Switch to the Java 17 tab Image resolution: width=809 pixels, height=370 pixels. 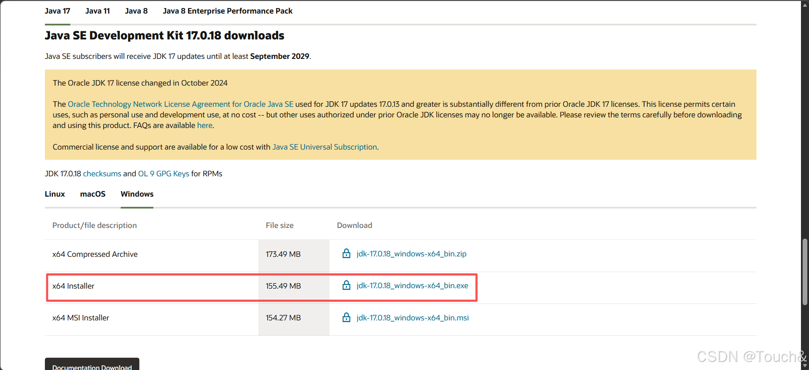coord(58,11)
